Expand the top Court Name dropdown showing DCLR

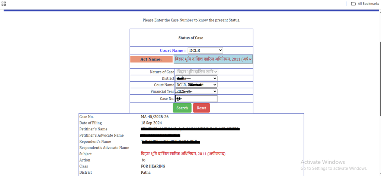[205, 50]
